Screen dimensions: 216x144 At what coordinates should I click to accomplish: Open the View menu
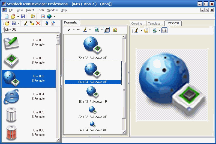(20, 10)
